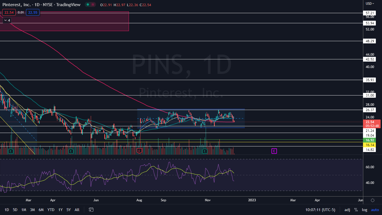Click the 35.93 price level label
This screenshot has width=382, height=215.
coord(370,80)
